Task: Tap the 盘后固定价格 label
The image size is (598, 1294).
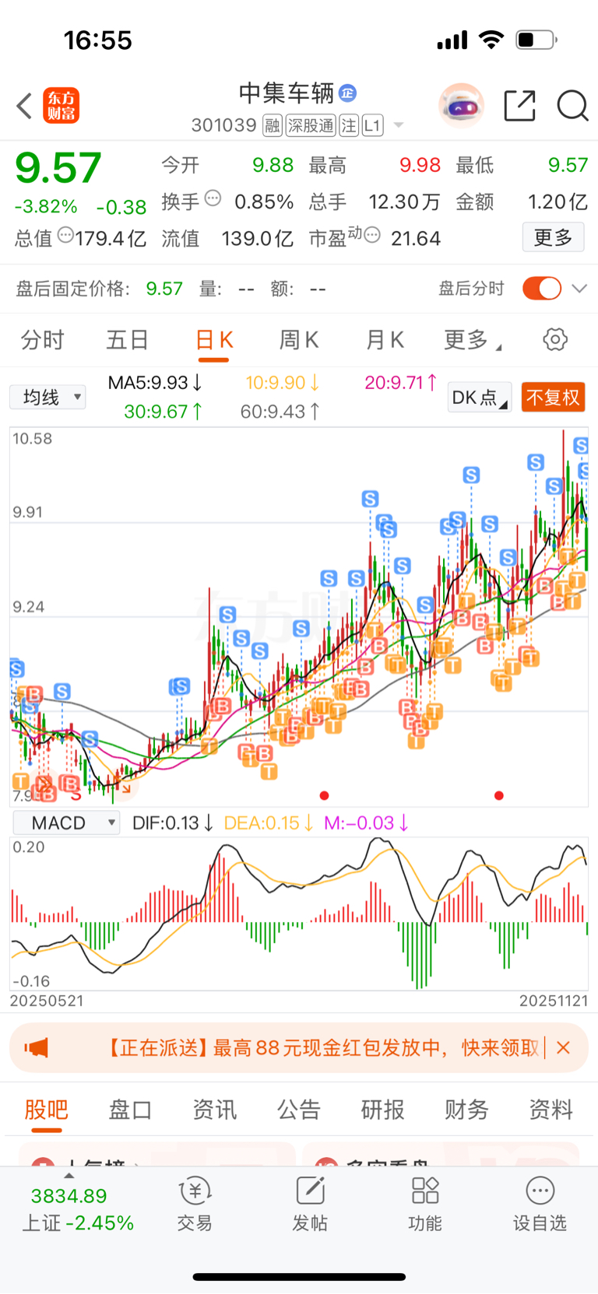Action: pos(73,289)
